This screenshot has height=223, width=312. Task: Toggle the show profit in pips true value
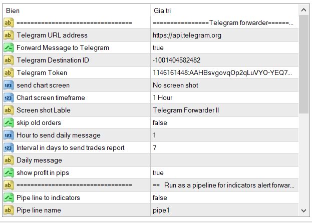pos(223,173)
